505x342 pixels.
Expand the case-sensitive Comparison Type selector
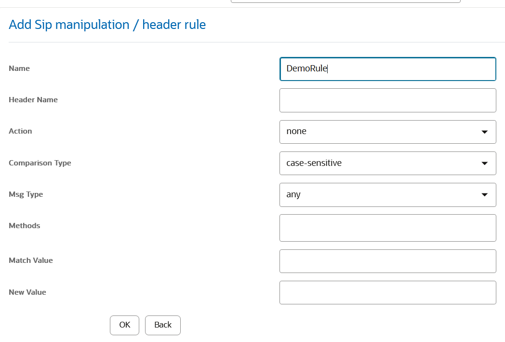coord(381,163)
